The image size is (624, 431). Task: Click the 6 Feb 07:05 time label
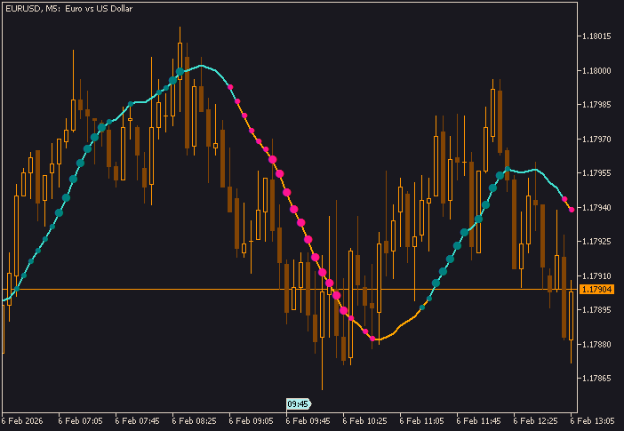[x=80, y=421]
